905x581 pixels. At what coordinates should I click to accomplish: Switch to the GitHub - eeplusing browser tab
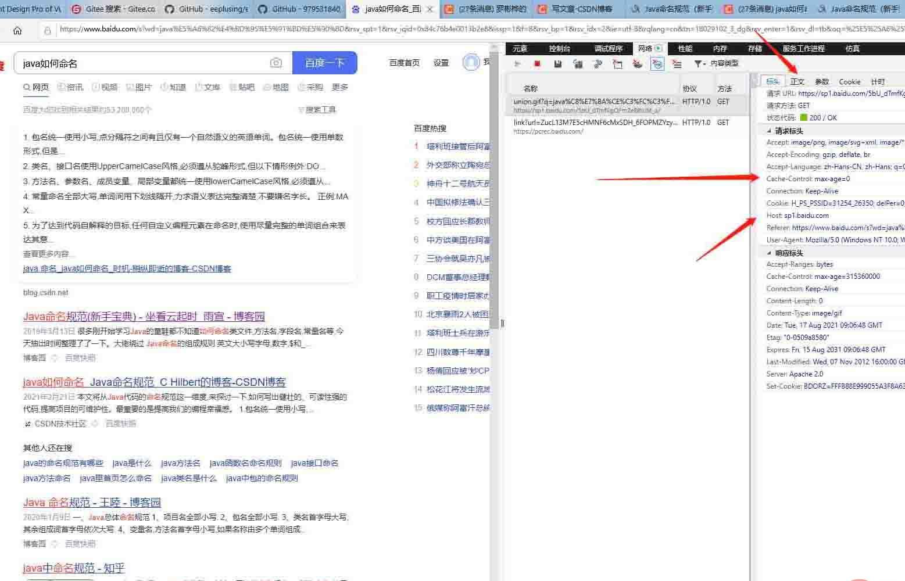pos(206,9)
